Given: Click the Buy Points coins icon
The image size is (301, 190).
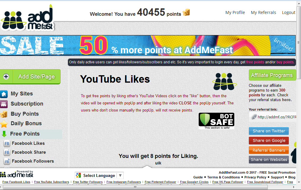Looking at the screenshot, I should point(4,114).
